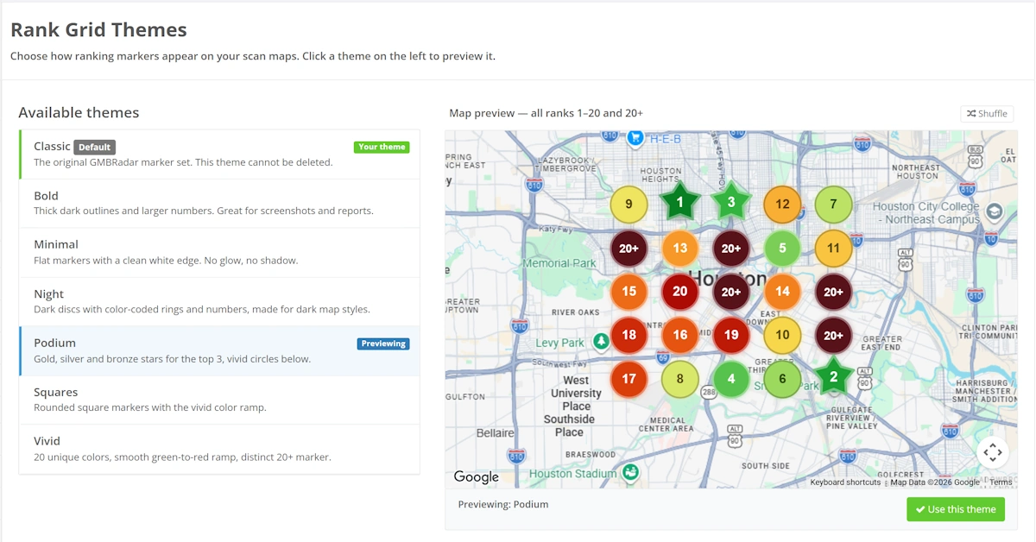This screenshot has width=1036, height=542.
Task: Preview the Night theme
Action: click(x=220, y=301)
